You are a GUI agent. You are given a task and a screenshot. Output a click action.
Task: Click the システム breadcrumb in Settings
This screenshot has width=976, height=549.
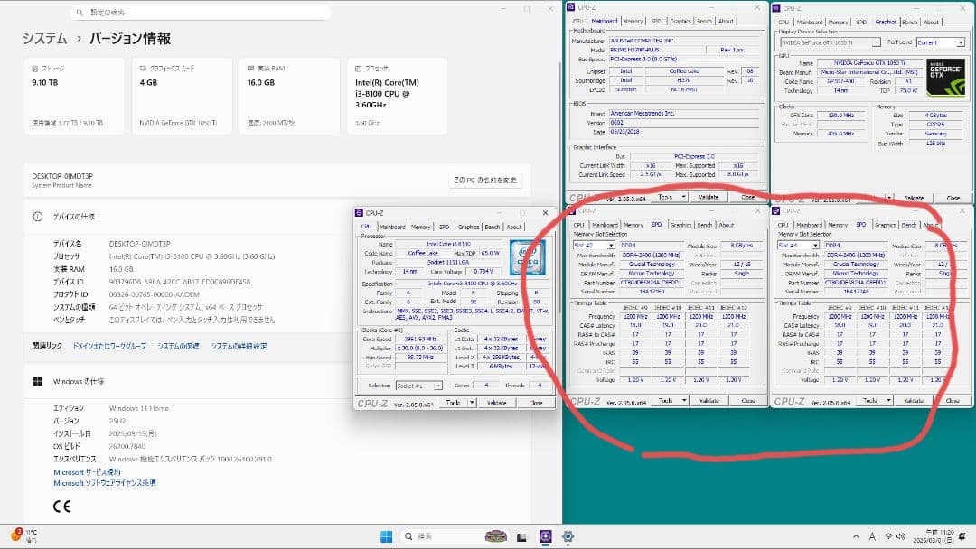[45, 39]
